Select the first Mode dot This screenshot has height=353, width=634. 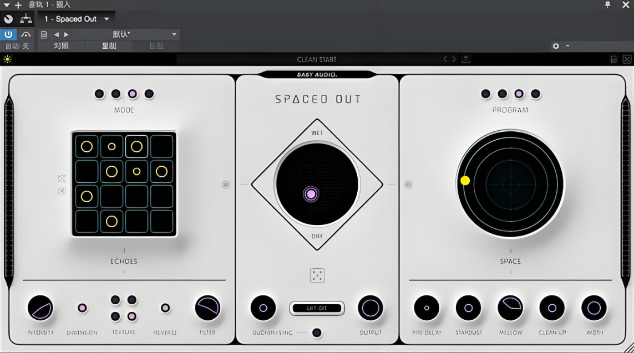click(99, 94)
